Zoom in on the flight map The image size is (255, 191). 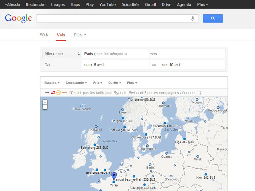tap(45, 102)
